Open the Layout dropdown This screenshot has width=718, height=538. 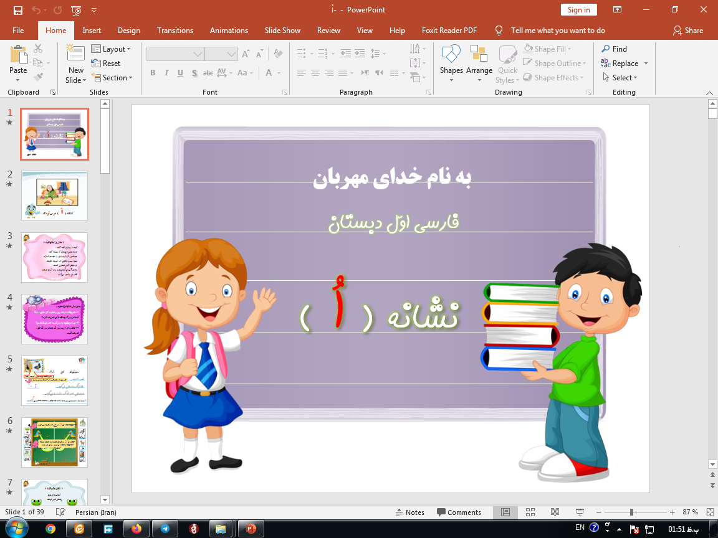click(x=113, y=49)
